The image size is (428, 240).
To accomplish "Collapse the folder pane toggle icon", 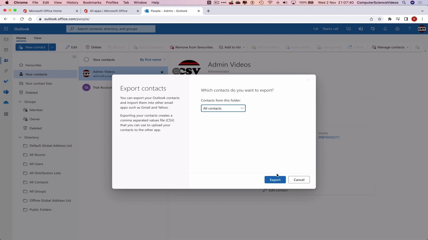I will coord(74,57).
